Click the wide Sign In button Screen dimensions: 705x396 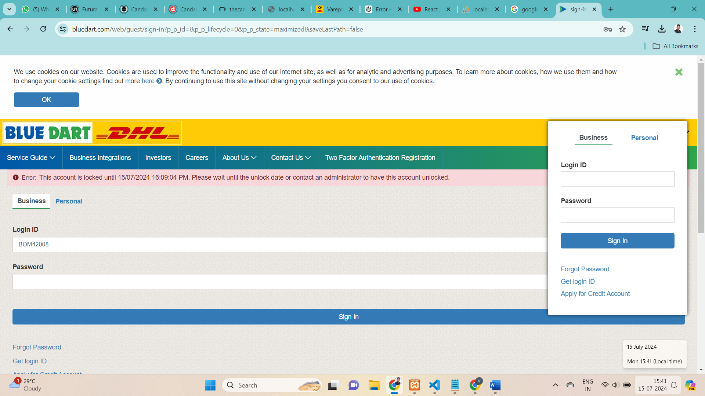pyautogui.click(x=348, y=317)
